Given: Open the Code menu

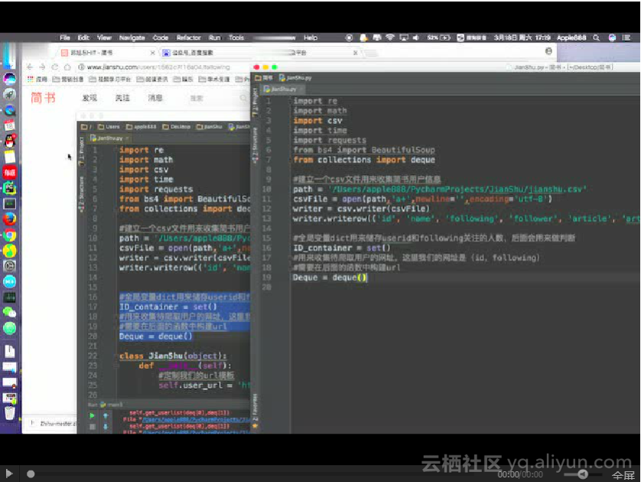Looking at the screenshot, I should (161, 37).
